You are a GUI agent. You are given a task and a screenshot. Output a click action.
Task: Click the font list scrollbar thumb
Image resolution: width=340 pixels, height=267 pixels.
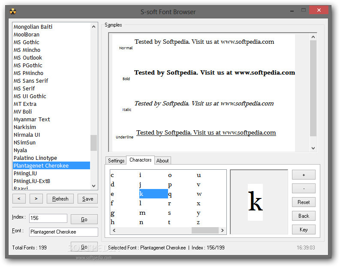tap(93, 143)
